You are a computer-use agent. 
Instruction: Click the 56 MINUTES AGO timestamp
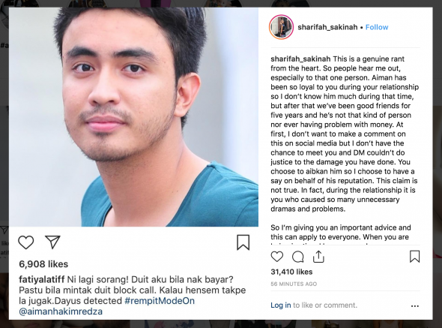click(x=294, y=284)
